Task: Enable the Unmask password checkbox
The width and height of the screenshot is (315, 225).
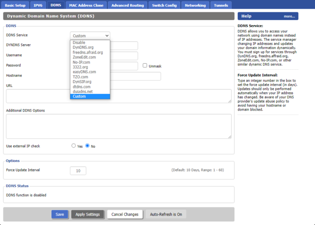Action: (x=145, y=65)
